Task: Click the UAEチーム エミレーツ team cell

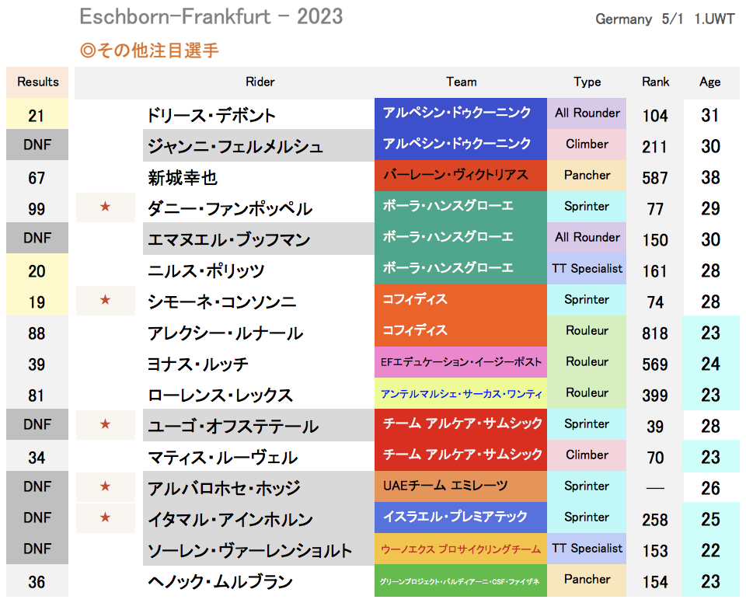Action: pos(461,486)
